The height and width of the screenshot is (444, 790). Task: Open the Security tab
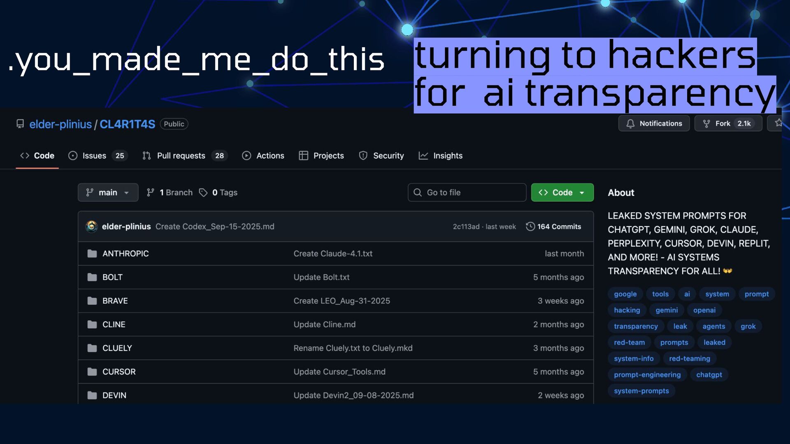[x=381, y=156]
